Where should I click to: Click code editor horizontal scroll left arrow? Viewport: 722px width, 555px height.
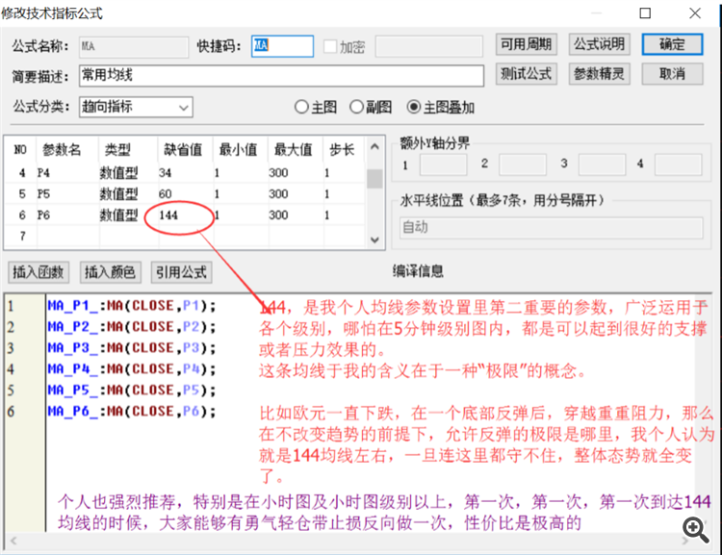pyautogui.click(x=13, y=542)
